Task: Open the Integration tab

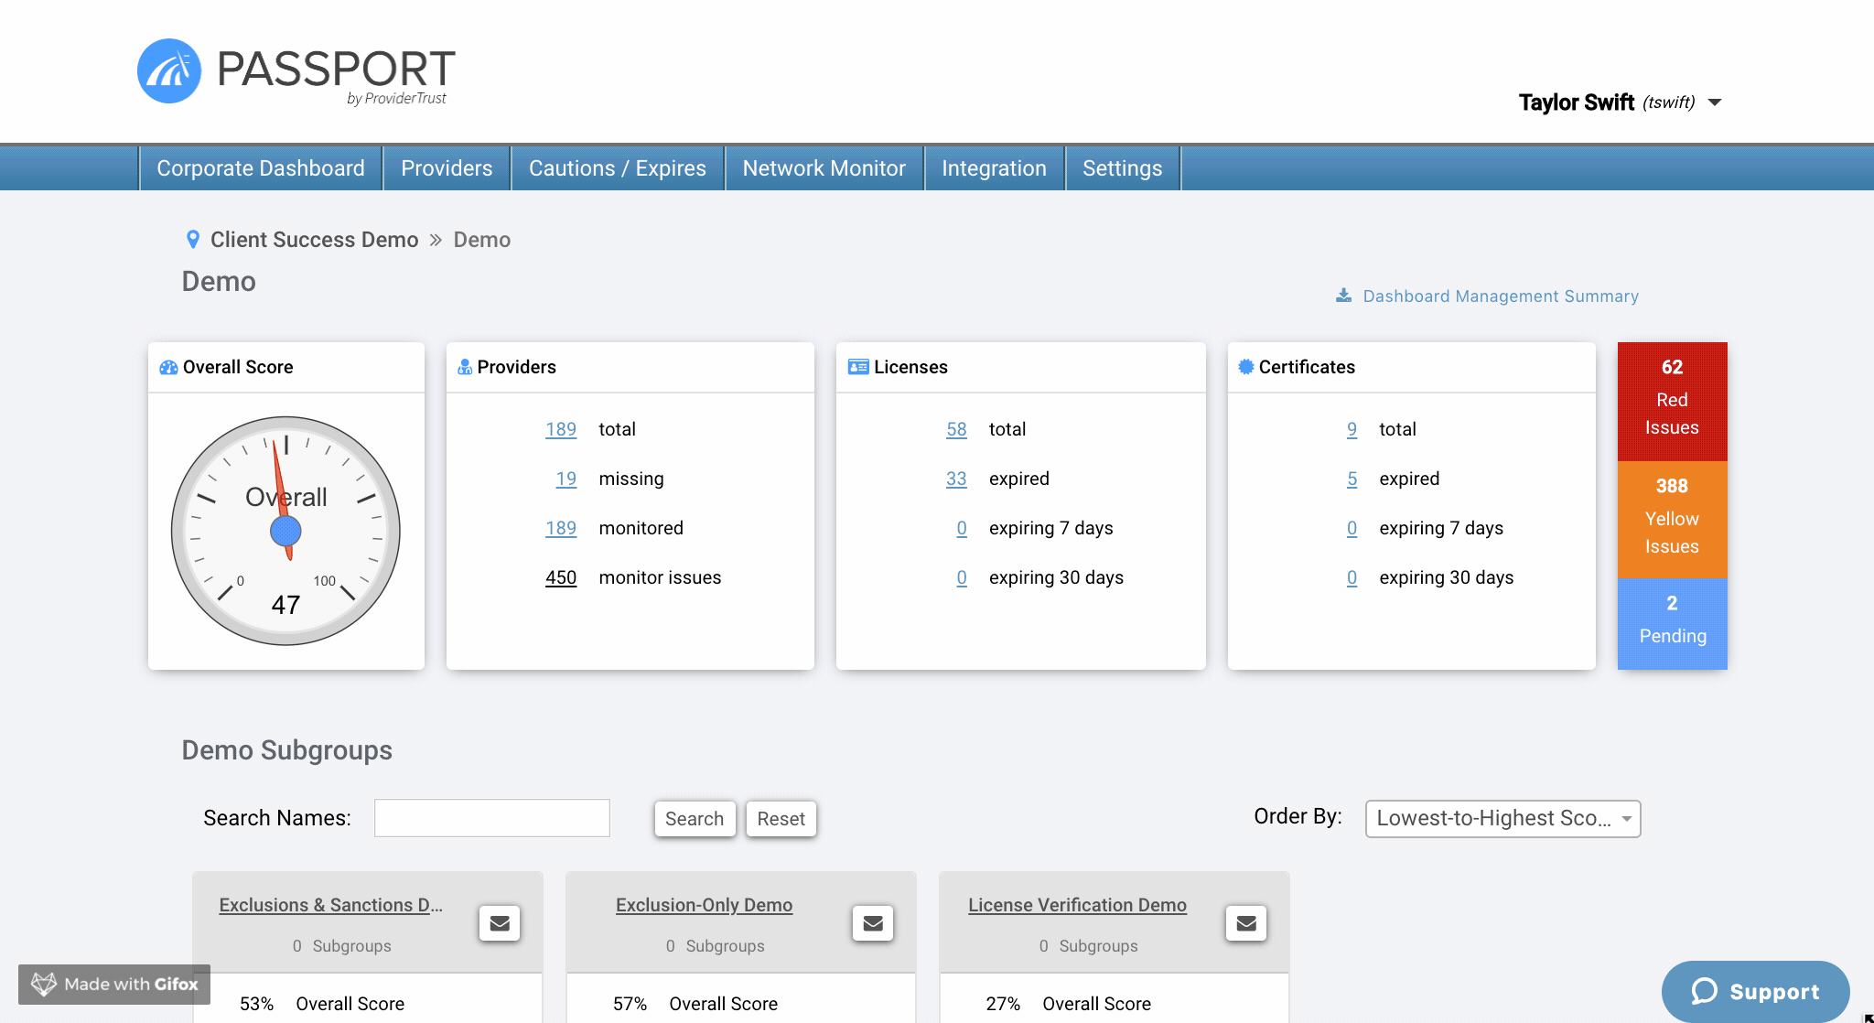Action: click(x=994, y=168)
